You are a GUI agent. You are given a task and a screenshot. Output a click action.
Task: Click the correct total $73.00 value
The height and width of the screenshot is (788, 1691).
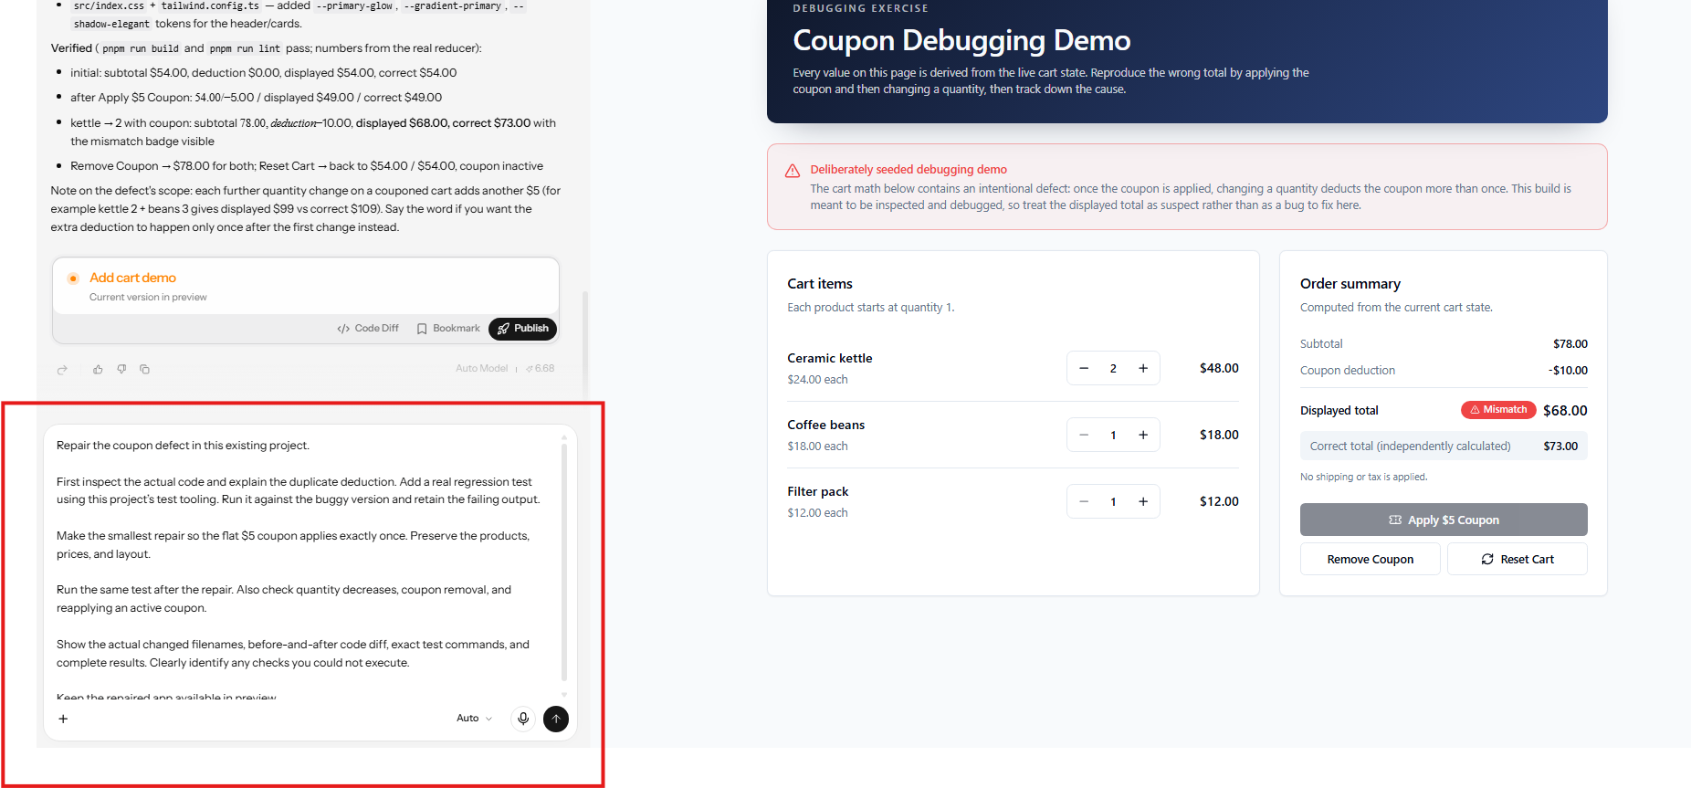tap(1560, 446)
